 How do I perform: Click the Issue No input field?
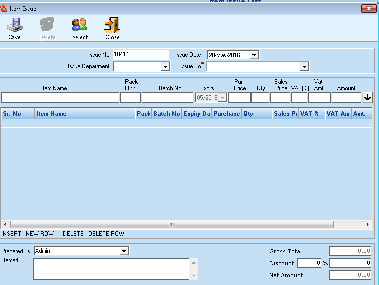(141, 55)
